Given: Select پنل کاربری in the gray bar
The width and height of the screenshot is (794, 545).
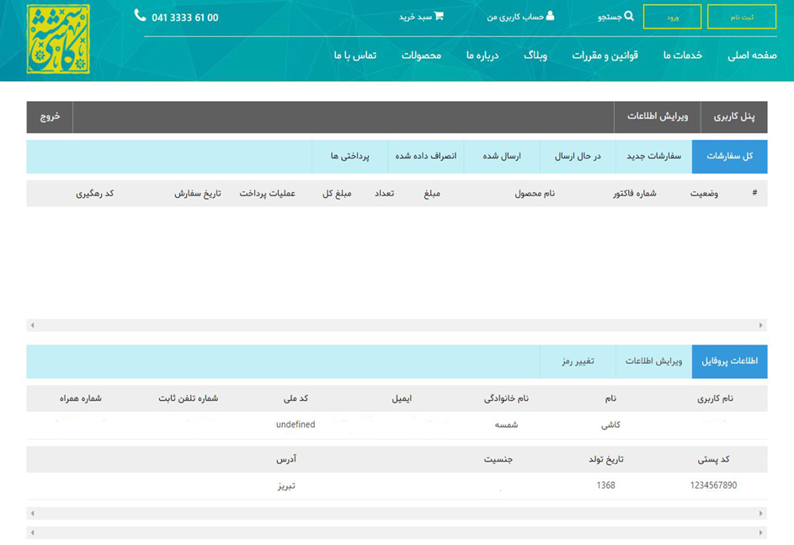Looking at the screenshot, I should pos(733,116).
